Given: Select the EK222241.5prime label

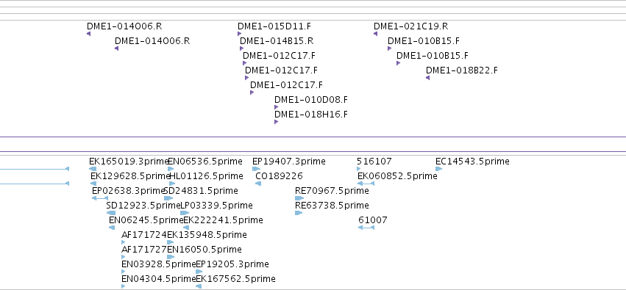Looking at the screenshot, I should 223,220.
